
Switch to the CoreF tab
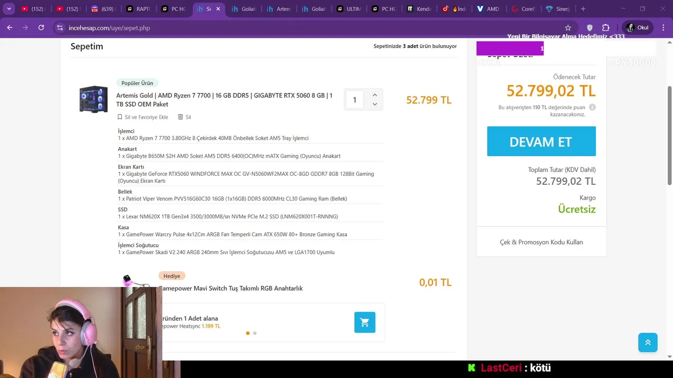tap(524, 9)
